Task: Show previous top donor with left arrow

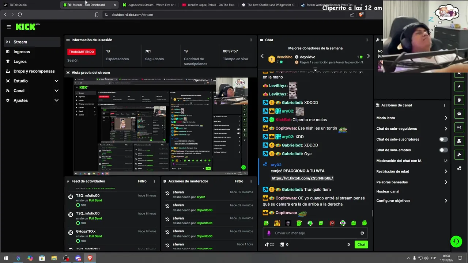Action: click(262, 56)
